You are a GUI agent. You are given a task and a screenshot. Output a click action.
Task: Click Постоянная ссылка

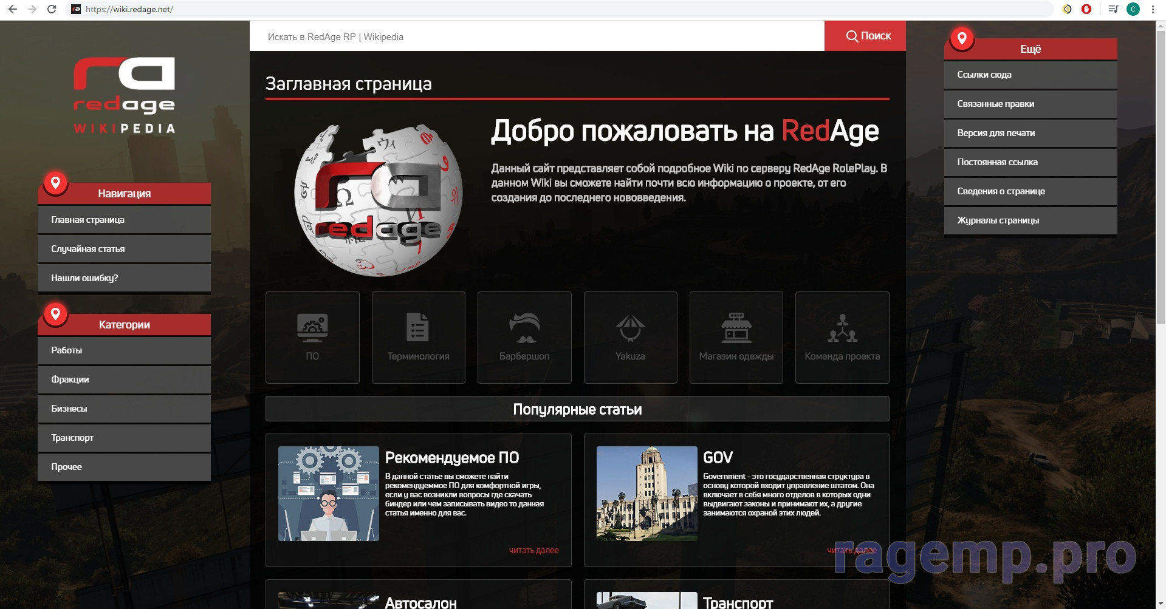point(1031,162)
